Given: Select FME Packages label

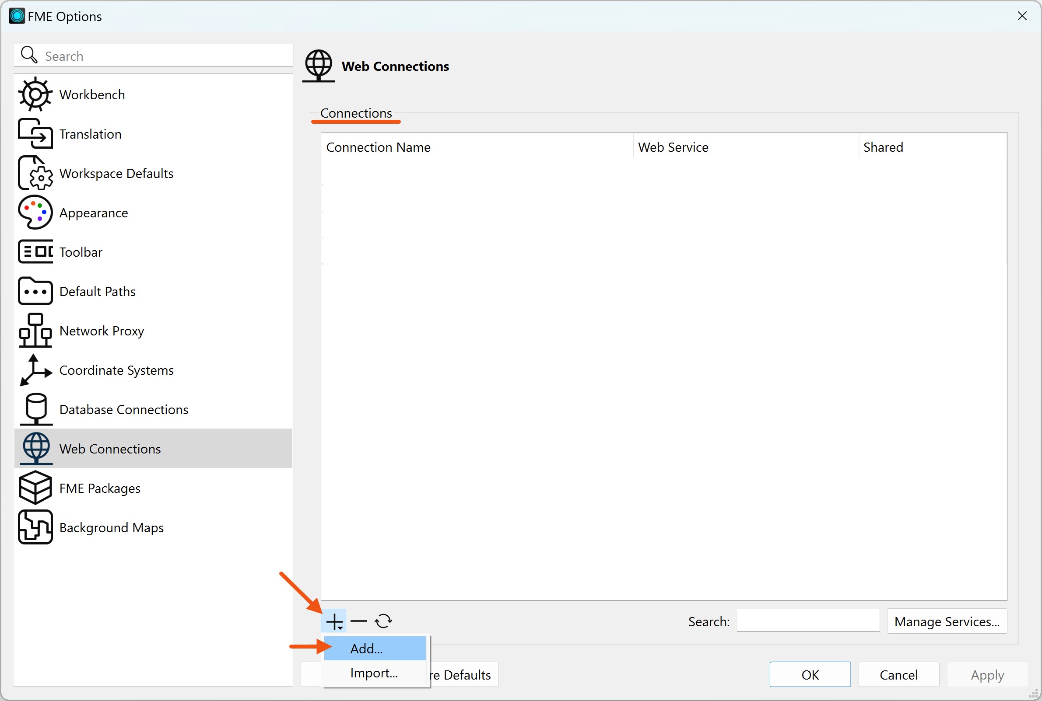Looking at the screenshot, I should pyautogui.click(x=100, y=488).
